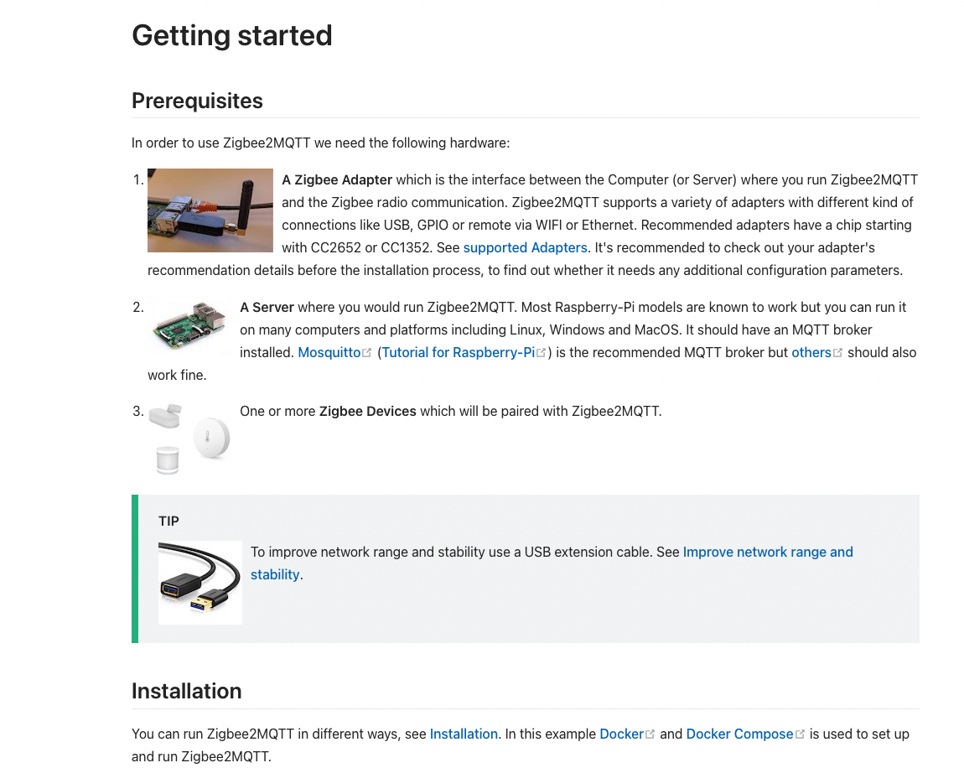The height and width of the screenshot is (768, 964).
Task: Open the Mosquitto link
Action: pos(329,352)
